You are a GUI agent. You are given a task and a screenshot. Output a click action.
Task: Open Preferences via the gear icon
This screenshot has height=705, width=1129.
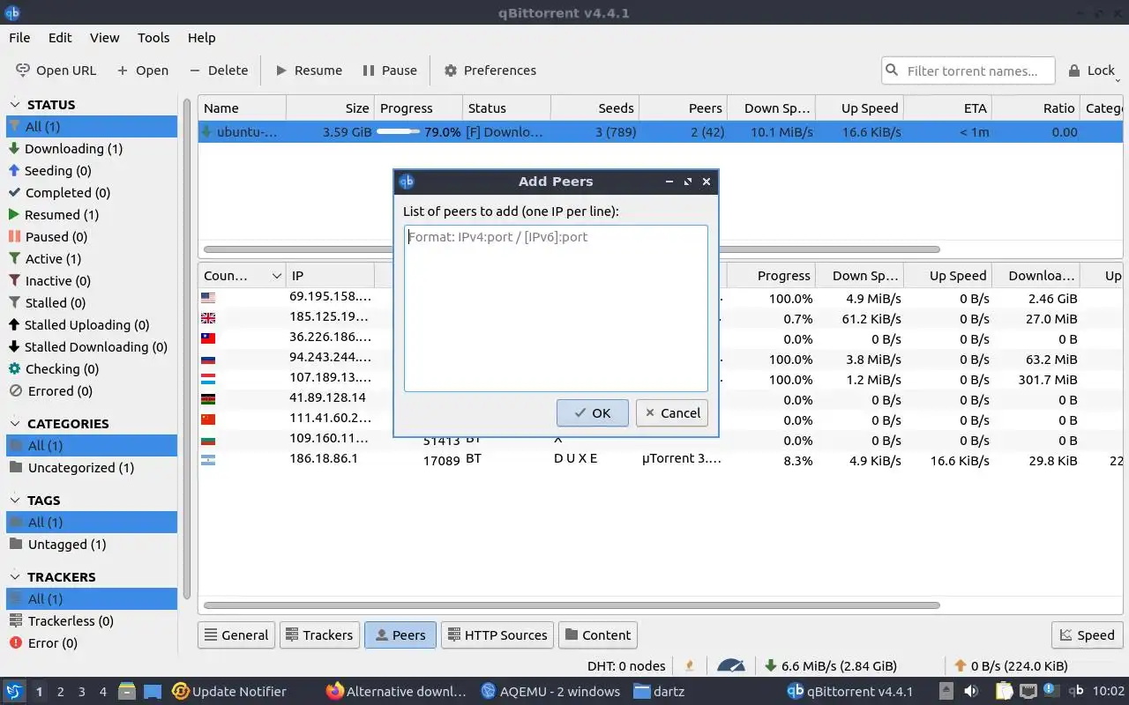pyautogui.click(x=451, y=70)
